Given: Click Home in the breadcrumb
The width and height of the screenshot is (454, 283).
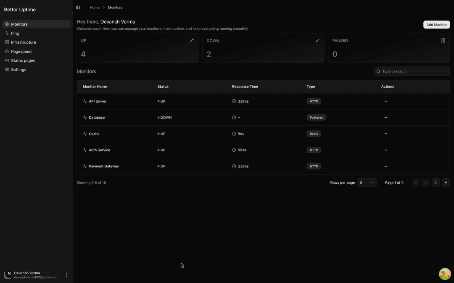Looking at the screenshot, I should click(95, 7).
